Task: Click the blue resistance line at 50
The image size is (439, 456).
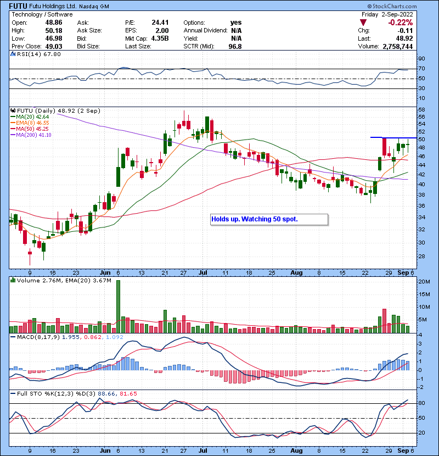Action: pos(393,137)
